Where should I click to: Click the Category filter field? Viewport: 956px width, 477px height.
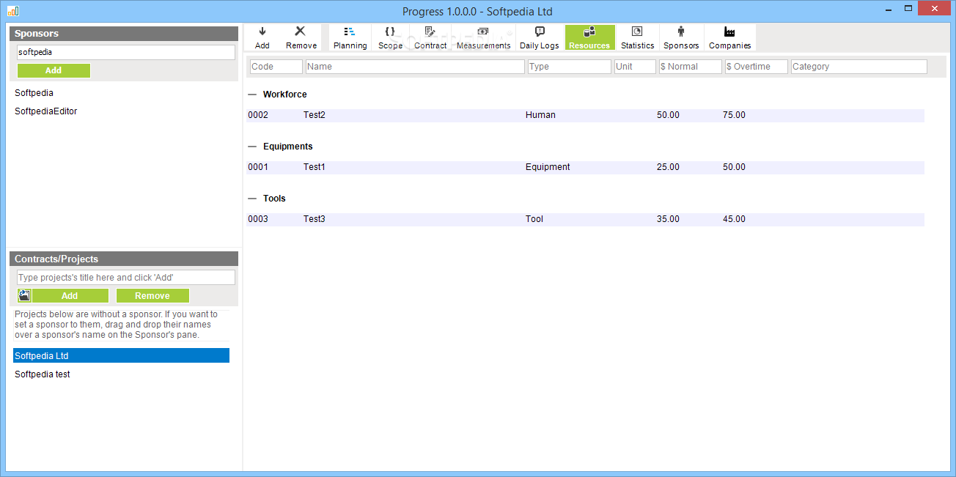coord(859,67)
